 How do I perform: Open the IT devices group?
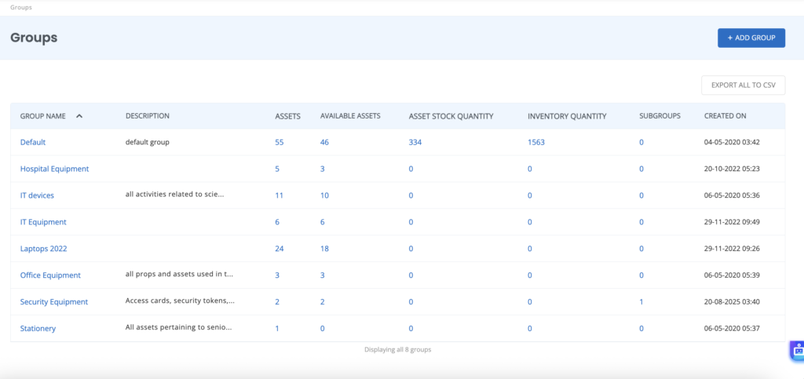37,195
